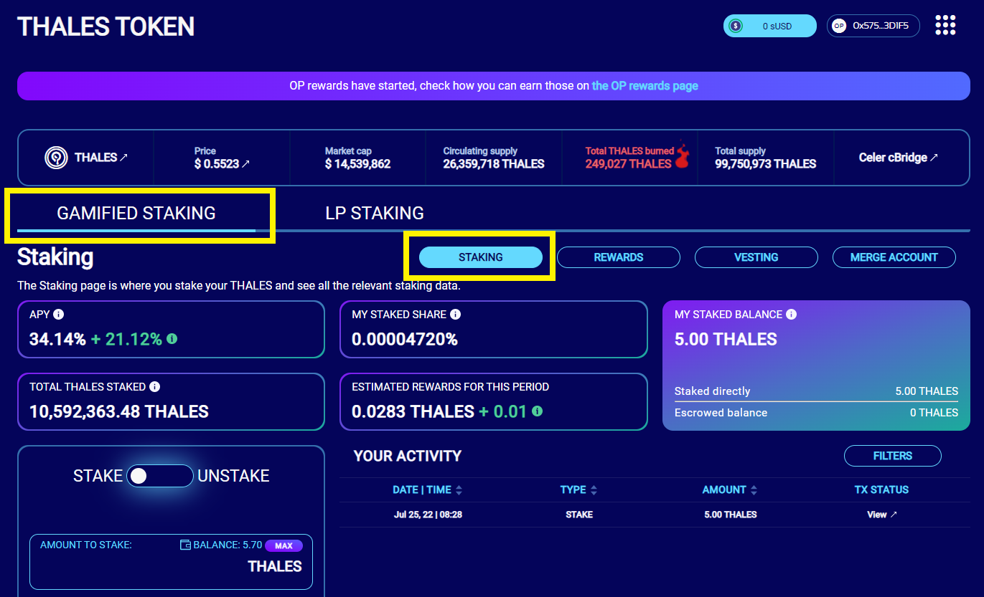Open the Celer cBridge link

[899, 158]
